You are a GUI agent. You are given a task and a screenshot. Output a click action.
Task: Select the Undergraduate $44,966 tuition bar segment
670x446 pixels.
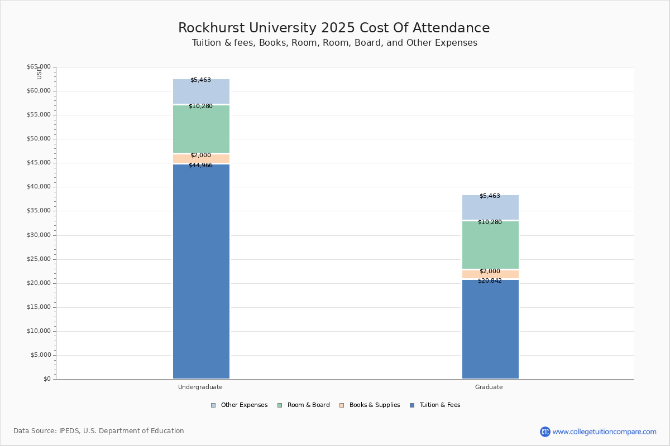point(201,273)
